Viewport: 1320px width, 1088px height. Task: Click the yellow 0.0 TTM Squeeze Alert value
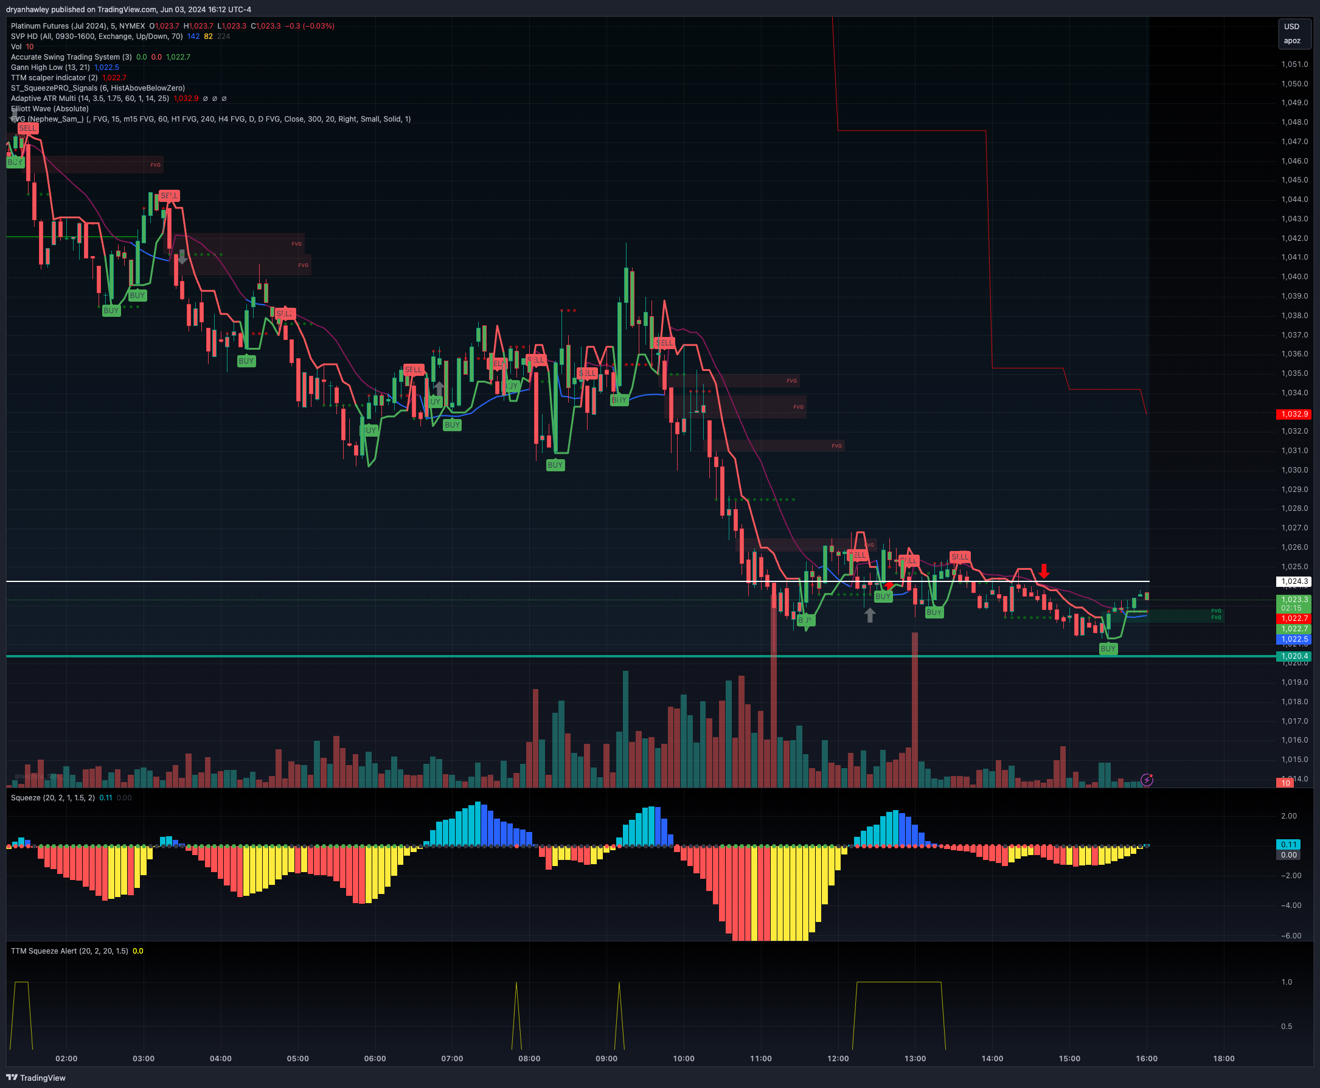(x=138, y=951)
